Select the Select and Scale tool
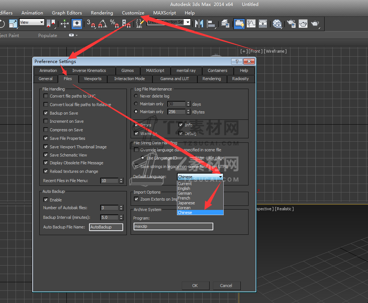The width and height of the screenshot is (368, 303). click(x=13, y=23)
